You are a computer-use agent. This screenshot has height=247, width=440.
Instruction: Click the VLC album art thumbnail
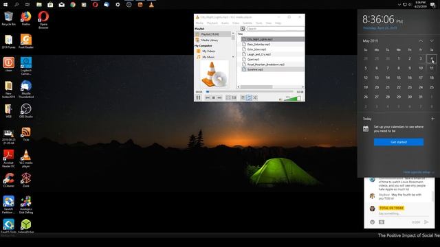click(214, 74)
